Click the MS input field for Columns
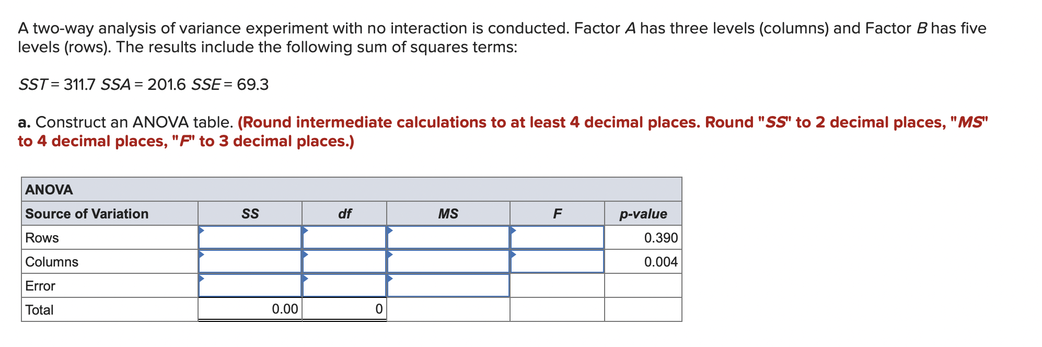Image resolution: width=1042 pixels, height=347 pixels. [448, 262]
